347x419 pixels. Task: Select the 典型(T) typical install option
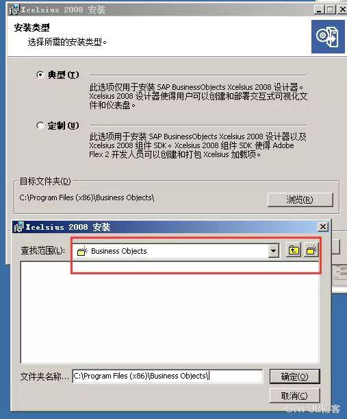40,75
